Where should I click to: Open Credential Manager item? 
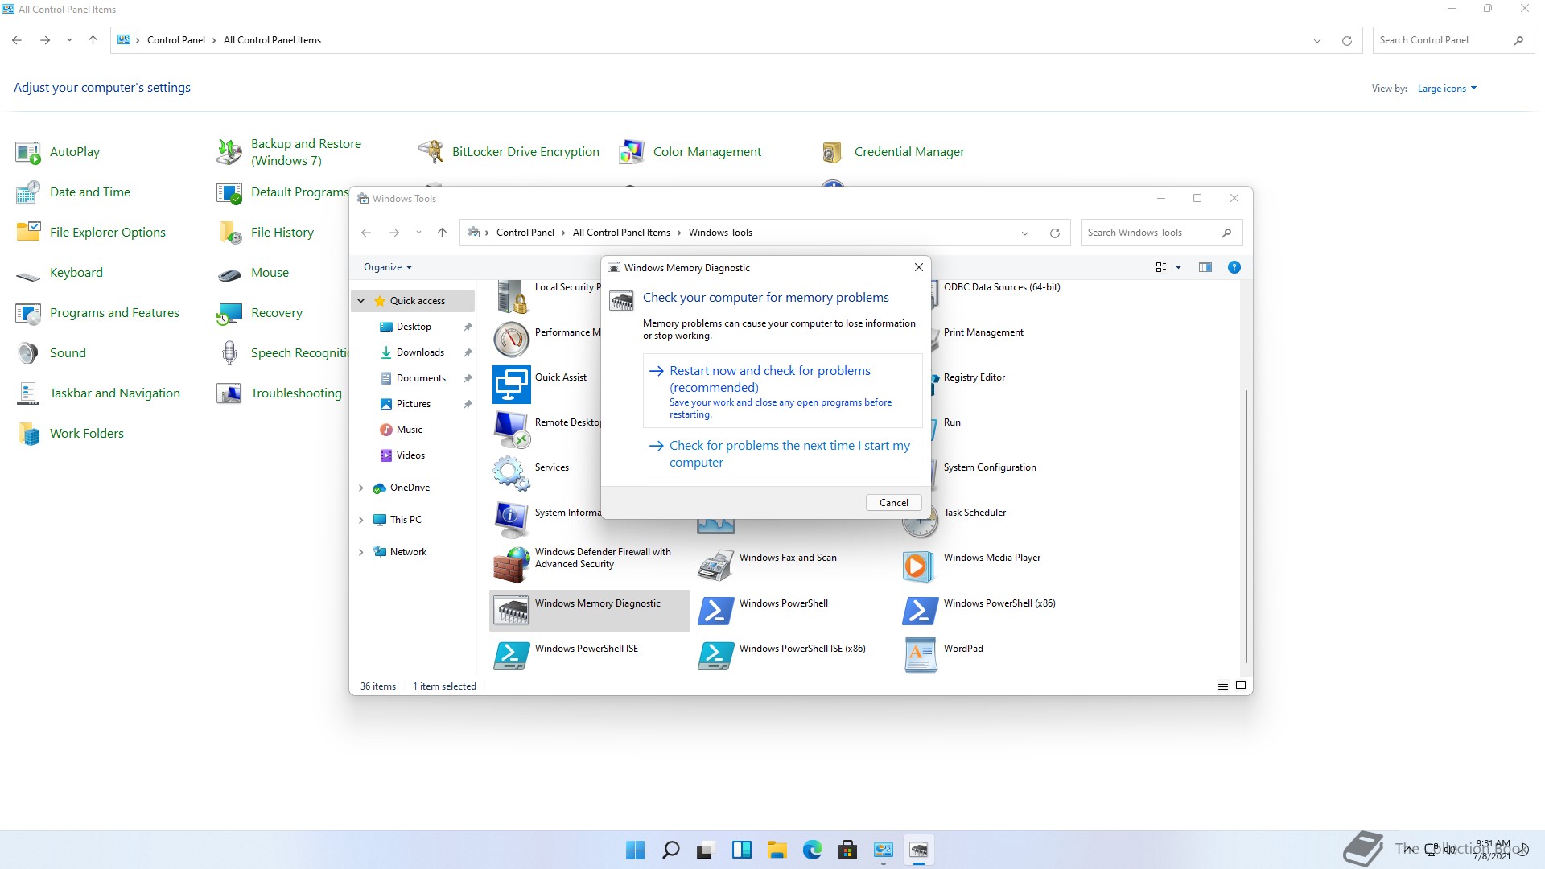(892, 152)
